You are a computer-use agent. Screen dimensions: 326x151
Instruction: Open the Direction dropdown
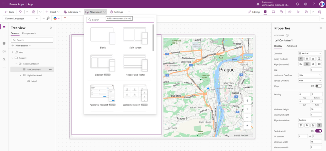point(310,53)
